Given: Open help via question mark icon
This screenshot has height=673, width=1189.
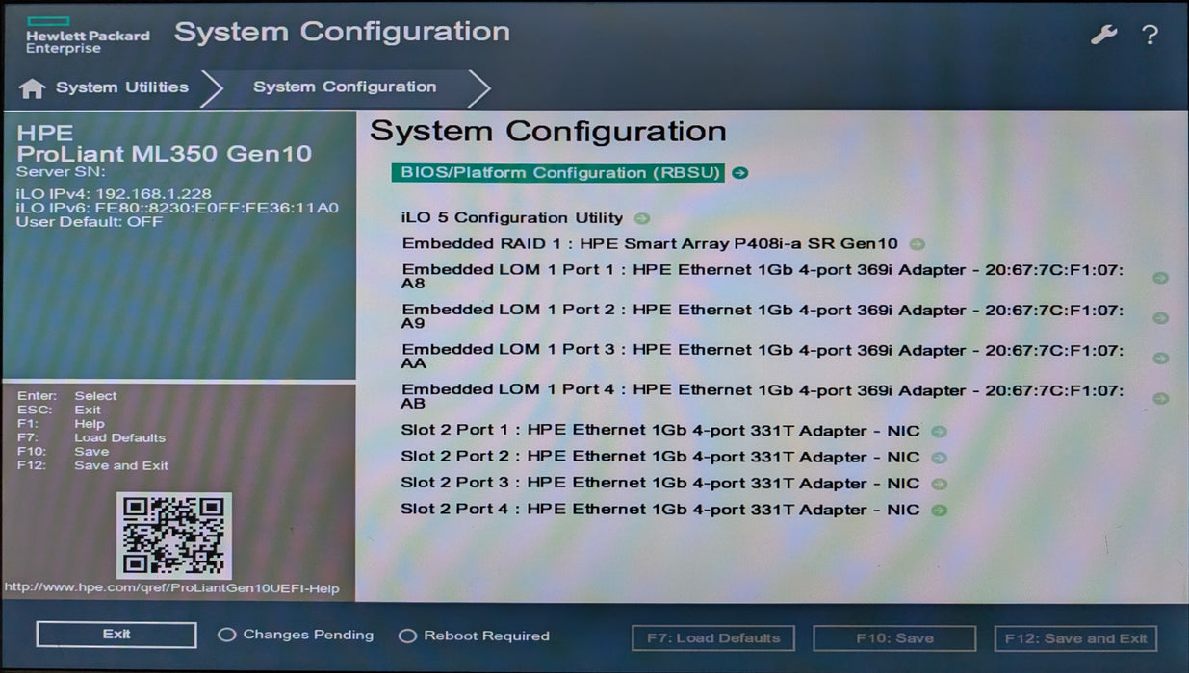Looking at the screenshot, I should coord(1150,36).
